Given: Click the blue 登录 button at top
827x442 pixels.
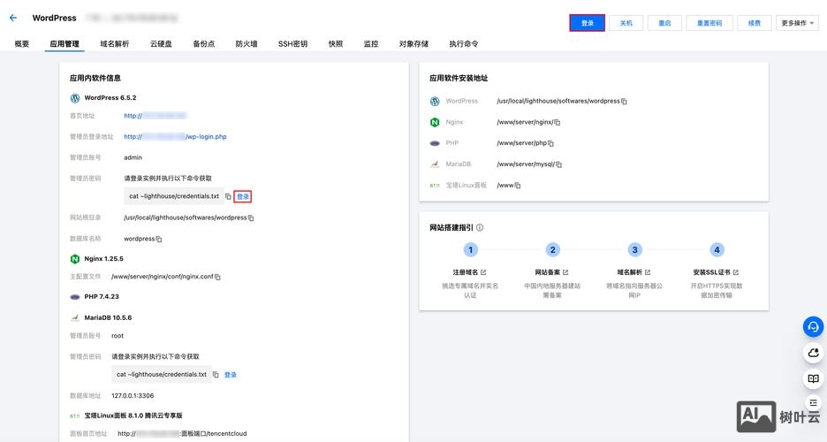Looking at the screenshot, I should click(x=587, y=23).
